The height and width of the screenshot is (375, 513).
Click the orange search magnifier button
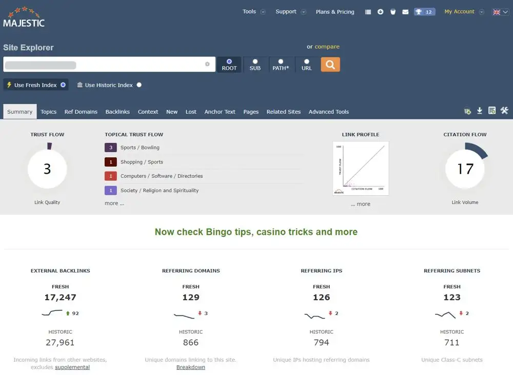(330, 65)
